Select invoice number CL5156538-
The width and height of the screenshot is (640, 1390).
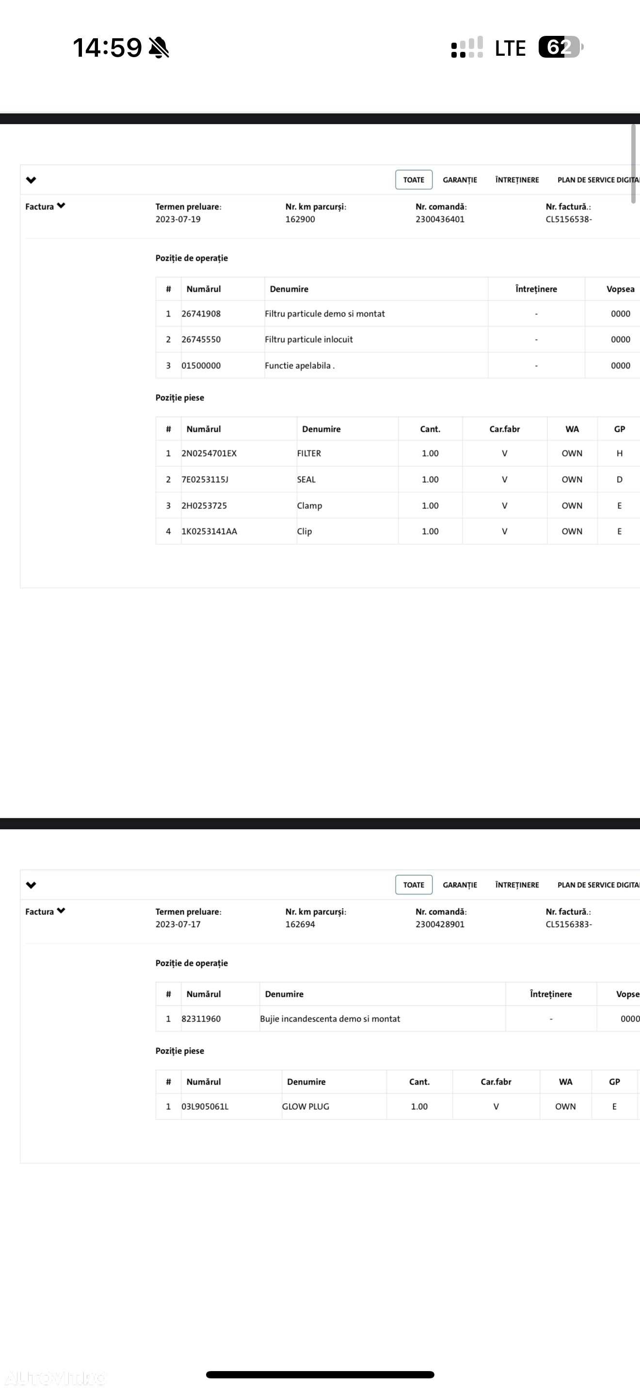[569, 219]
